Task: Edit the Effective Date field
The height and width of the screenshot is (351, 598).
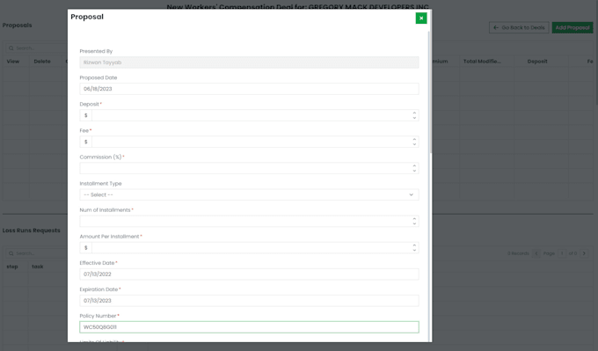Action: point(249,274)
